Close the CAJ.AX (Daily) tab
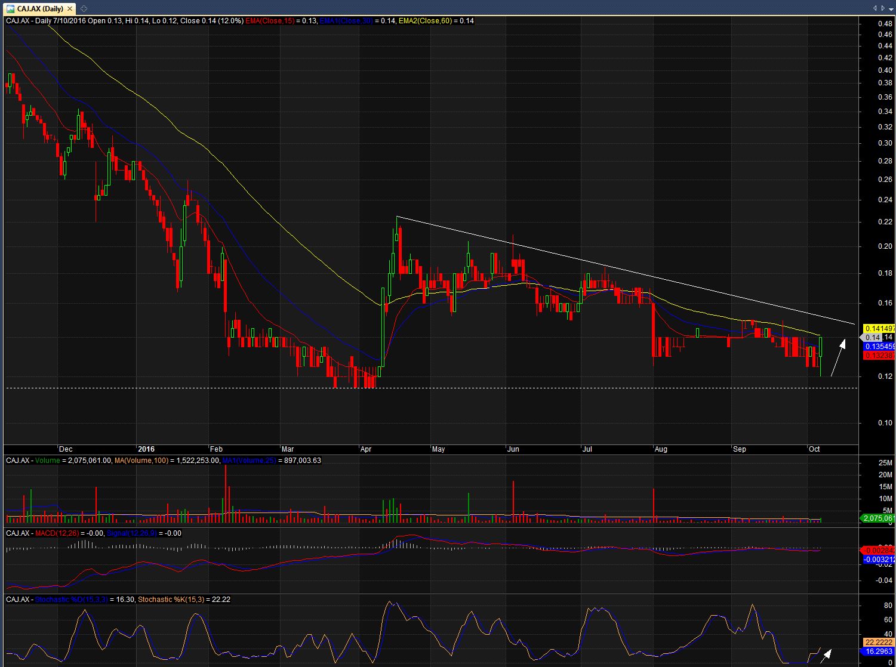Viewport: 896px width, 667px height. [70, 8]
